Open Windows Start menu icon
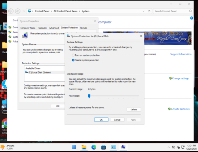 (74, 147)
